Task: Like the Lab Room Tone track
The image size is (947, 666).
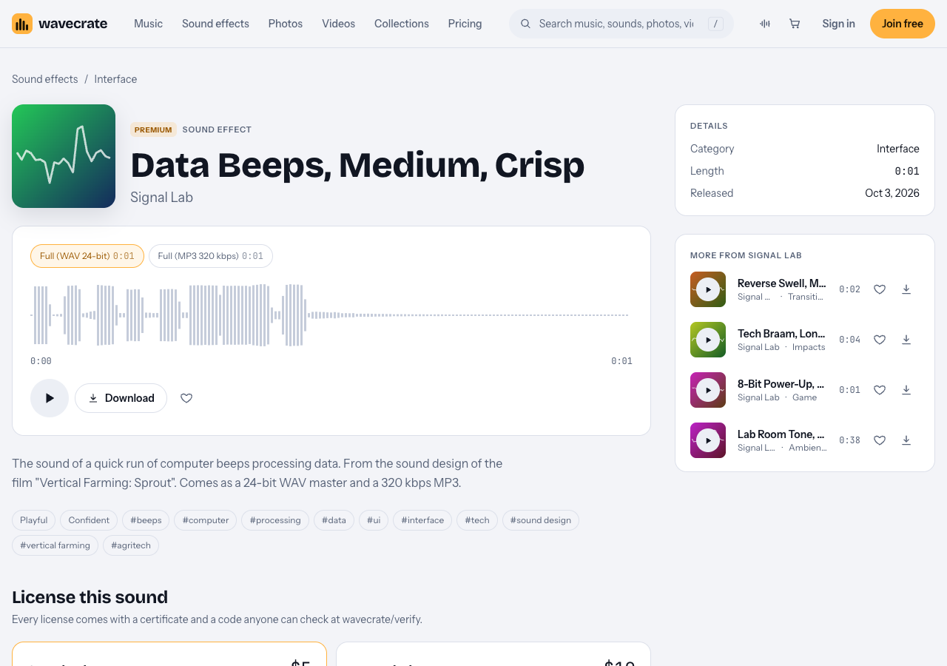Action: coord(880,440)
